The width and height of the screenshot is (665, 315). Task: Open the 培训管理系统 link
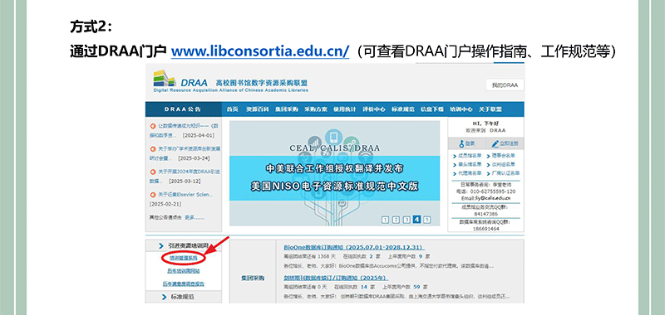[x=183, y=257]
